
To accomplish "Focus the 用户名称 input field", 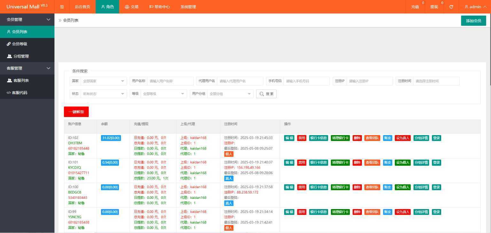I will 170,81.
